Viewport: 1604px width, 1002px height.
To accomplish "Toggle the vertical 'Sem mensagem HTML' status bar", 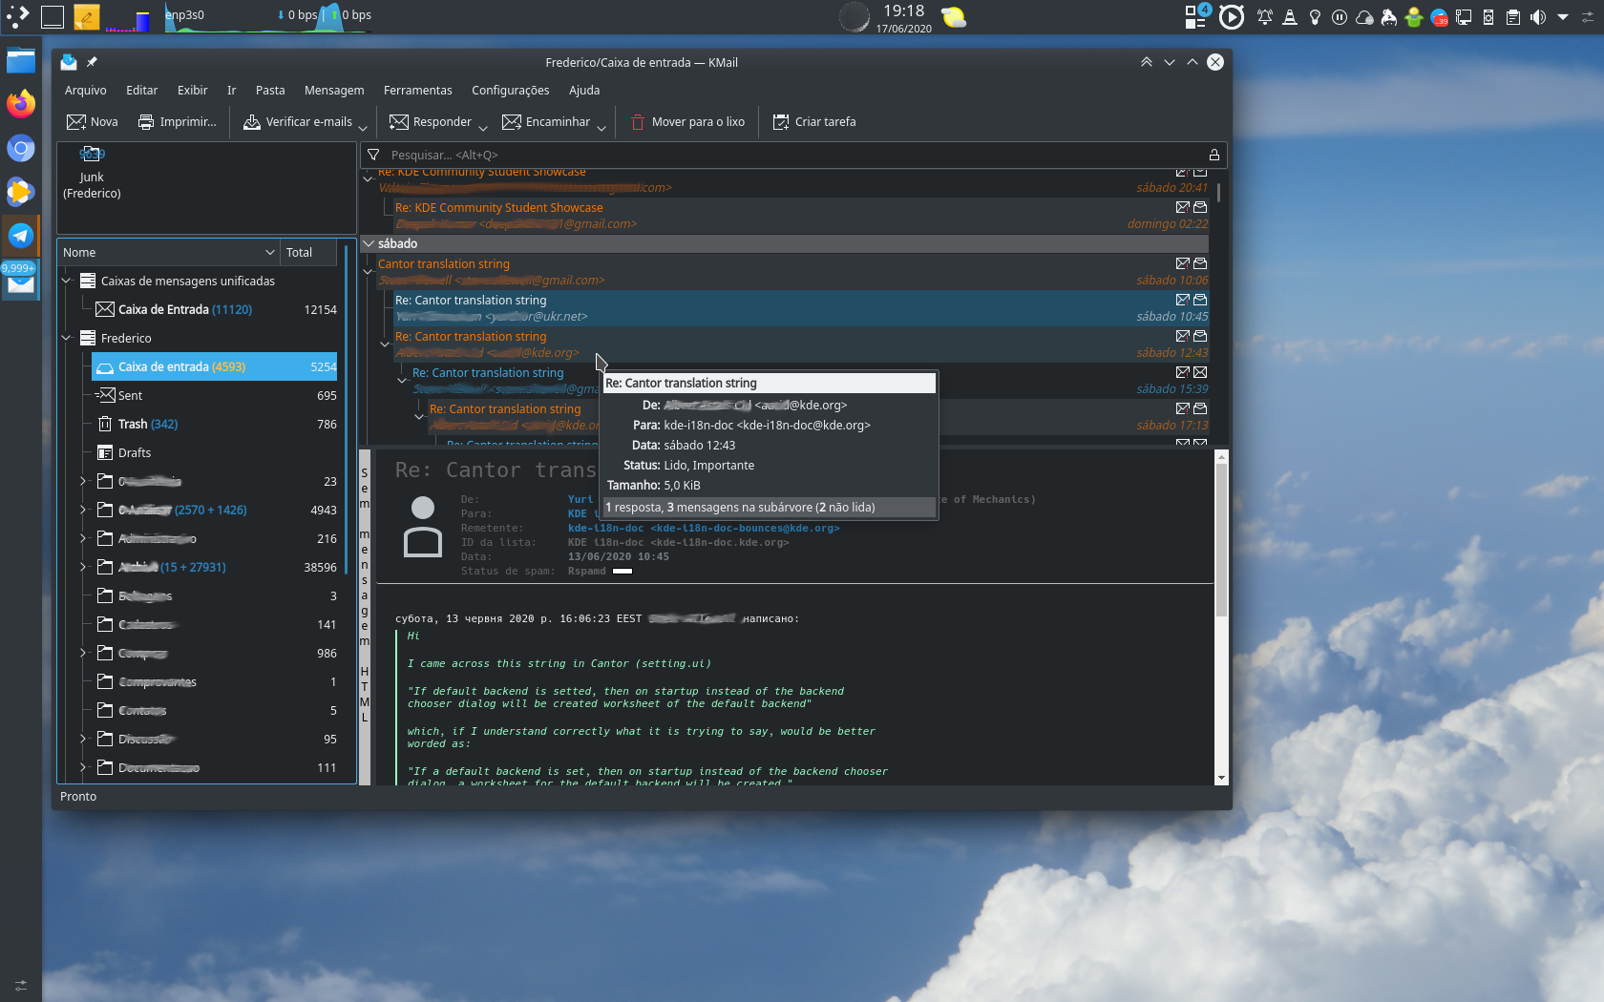I will coord(365,617).
